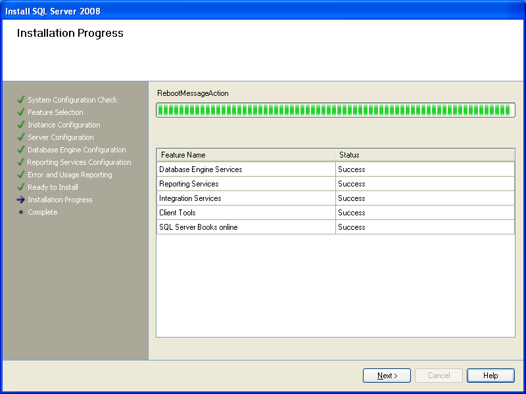Select the Database Engine Services row

click(x=335, y=169)
